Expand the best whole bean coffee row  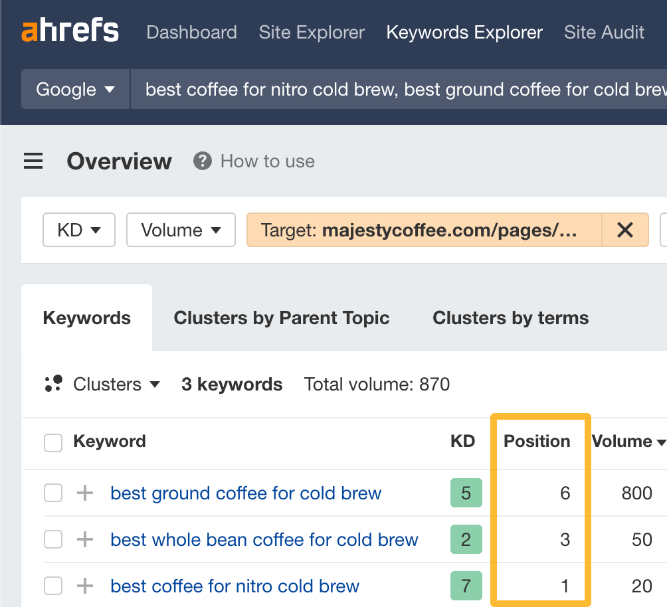(x=85, y=539)
